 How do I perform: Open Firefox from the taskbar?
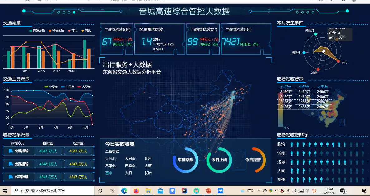pos(136,191)
